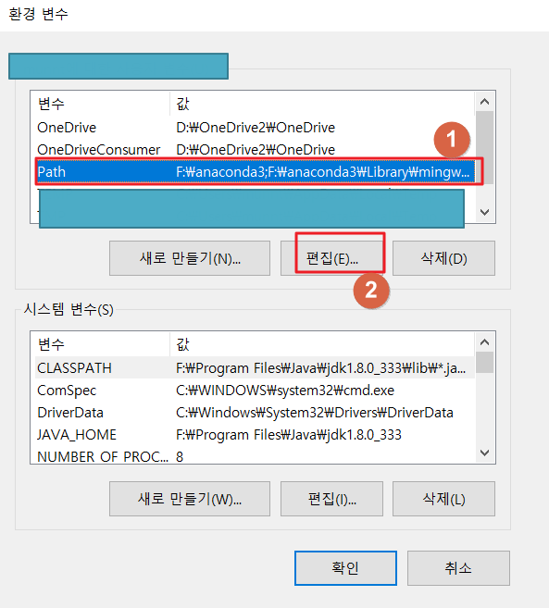Viewport: 549px width, 608px height.
Task: Click the system variables scrollbar thumb
Action: point(484,363)
